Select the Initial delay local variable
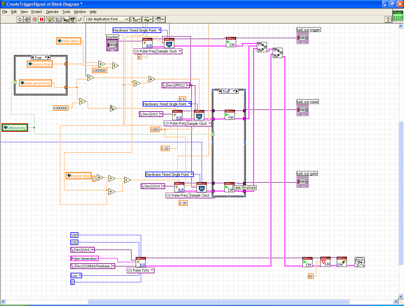This screenshot has width=404, height=306. pyautogui.click(x=68, y=41)
